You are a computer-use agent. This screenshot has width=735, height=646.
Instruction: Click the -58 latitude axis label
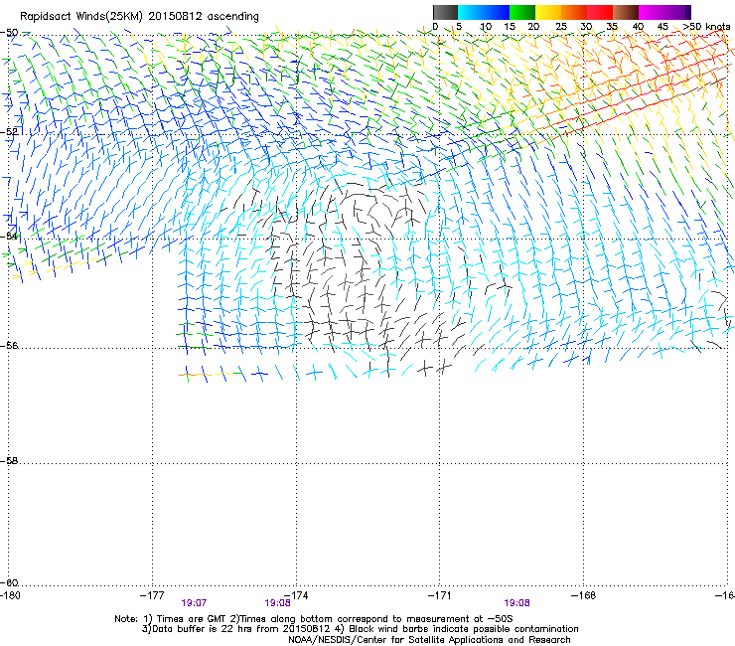click(x=9, y=461)
